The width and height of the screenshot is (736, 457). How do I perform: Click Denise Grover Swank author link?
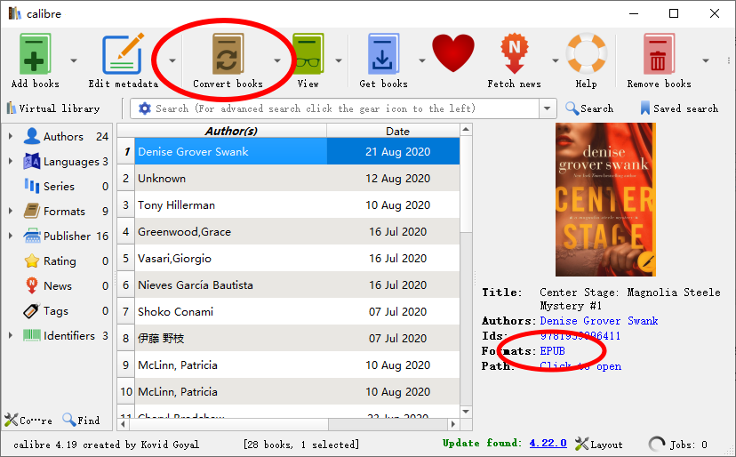coord(599,321)
